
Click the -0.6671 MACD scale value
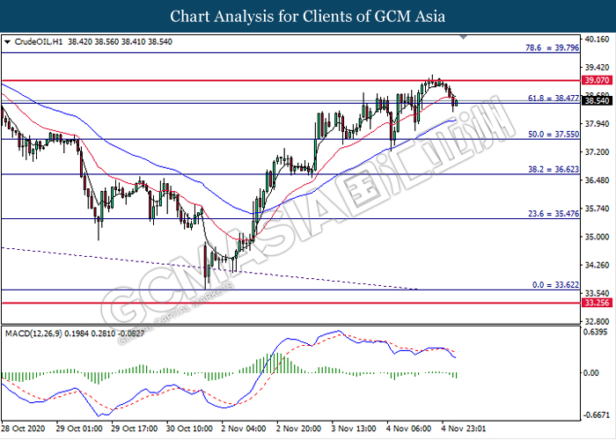[596, 415]
